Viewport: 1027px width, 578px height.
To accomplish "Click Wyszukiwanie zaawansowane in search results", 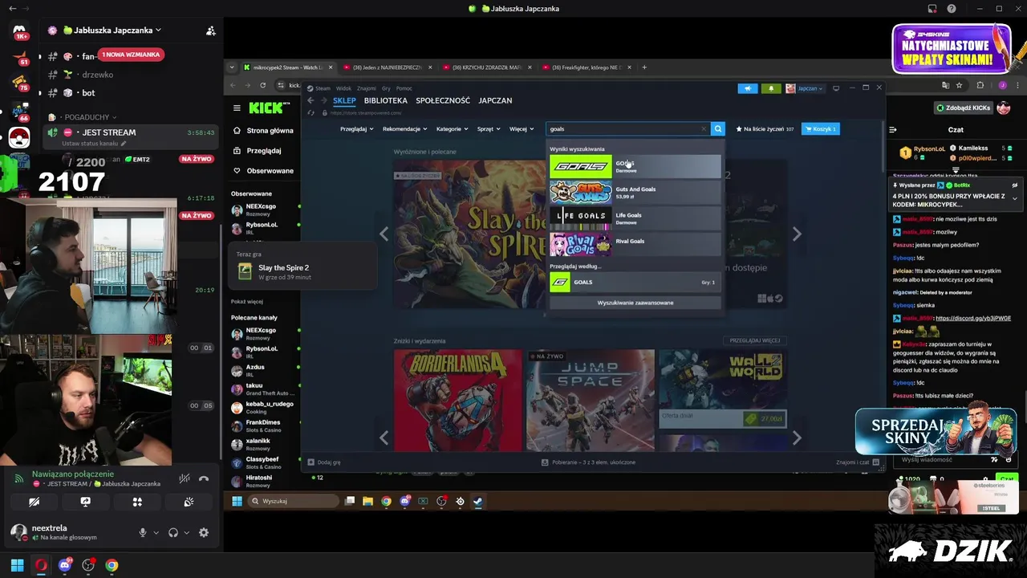I will [635, 303].
